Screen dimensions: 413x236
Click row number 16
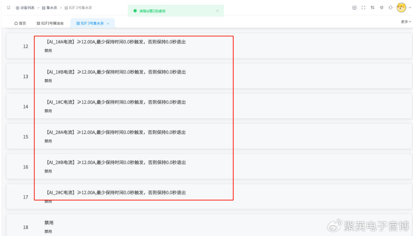[26, 167]
